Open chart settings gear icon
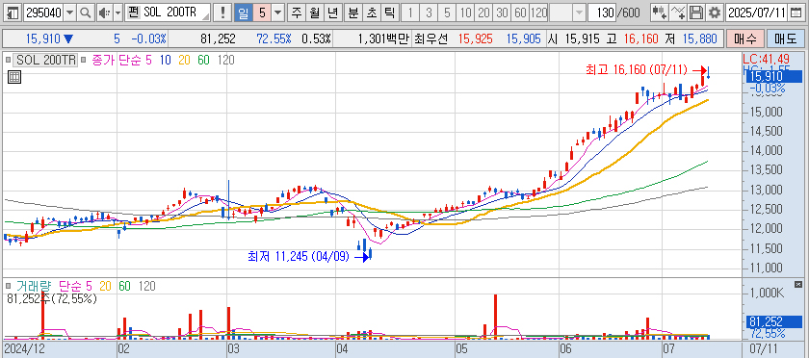This screenshot has width=809, height=358. point(715,13)
